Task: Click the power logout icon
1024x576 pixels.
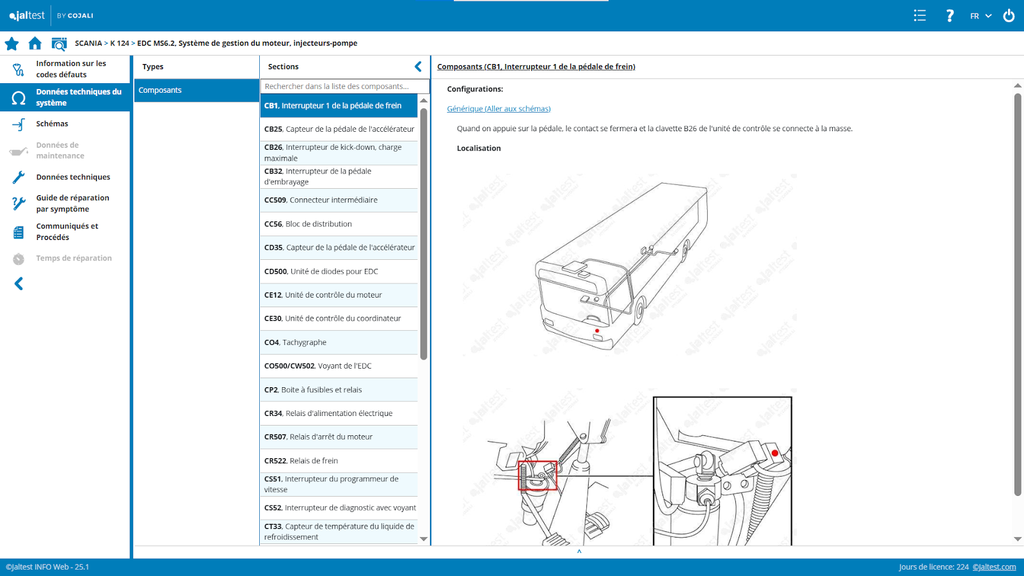Action: (x=1009, y=15)
